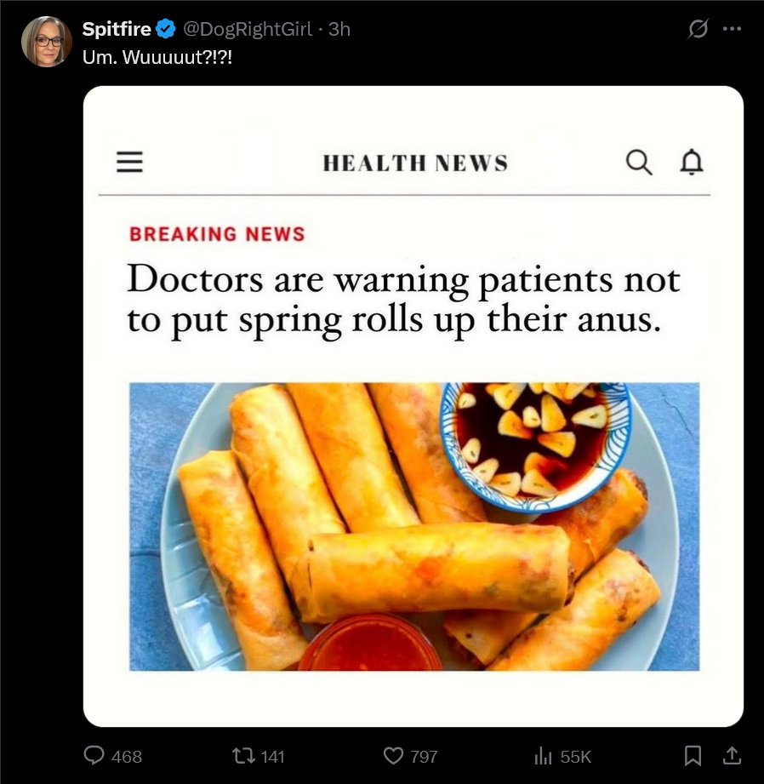This screenshot has height=784, width=764.
Task: Like the post with heart icon
Action: (x=393, y=756)
